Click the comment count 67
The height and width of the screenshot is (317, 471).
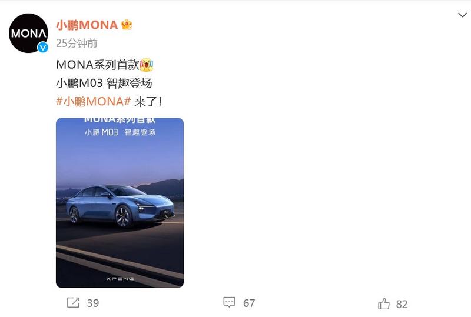(249, 303)
